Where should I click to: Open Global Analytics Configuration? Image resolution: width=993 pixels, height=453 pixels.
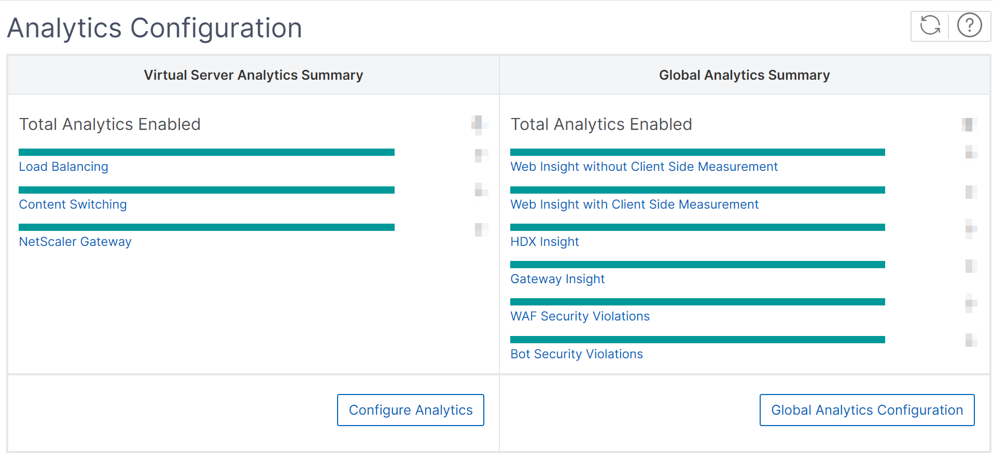[867, 410]
